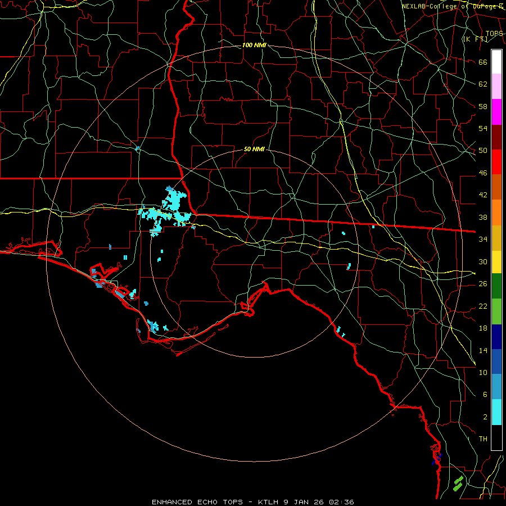Click the TH legend label
This screenshot has height=506, width=506.
[x=483, y=439]
